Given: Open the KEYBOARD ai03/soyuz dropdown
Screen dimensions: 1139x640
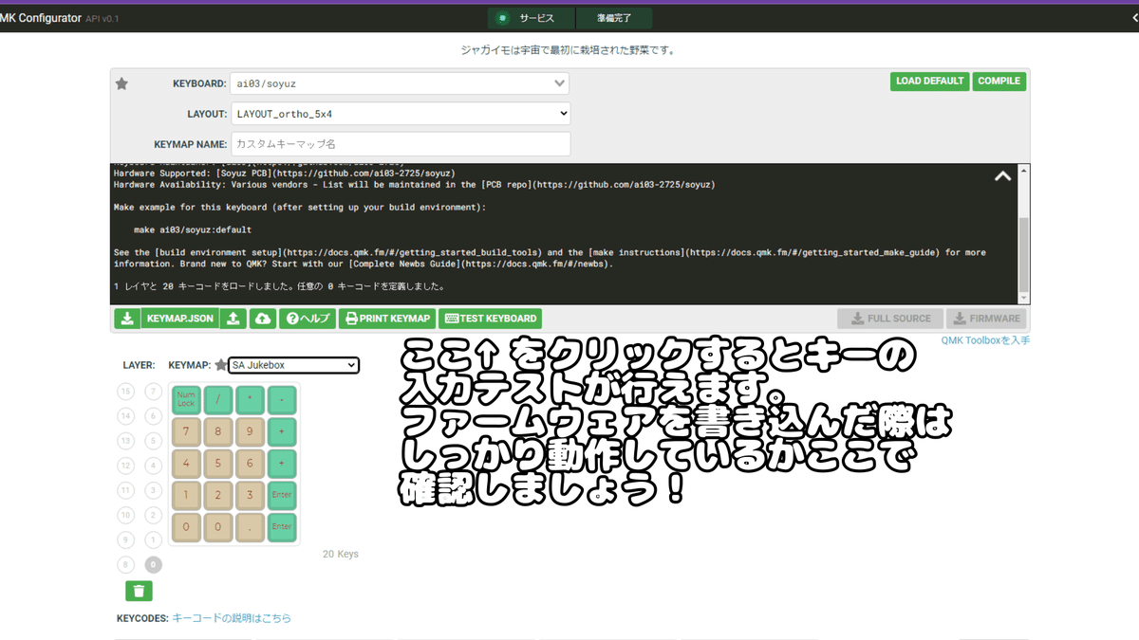Looking at the screenshot, I should click(400, 83).
